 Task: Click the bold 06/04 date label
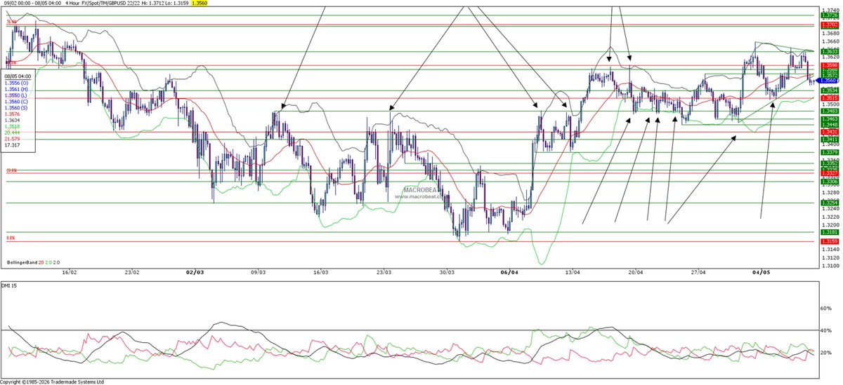510,271
